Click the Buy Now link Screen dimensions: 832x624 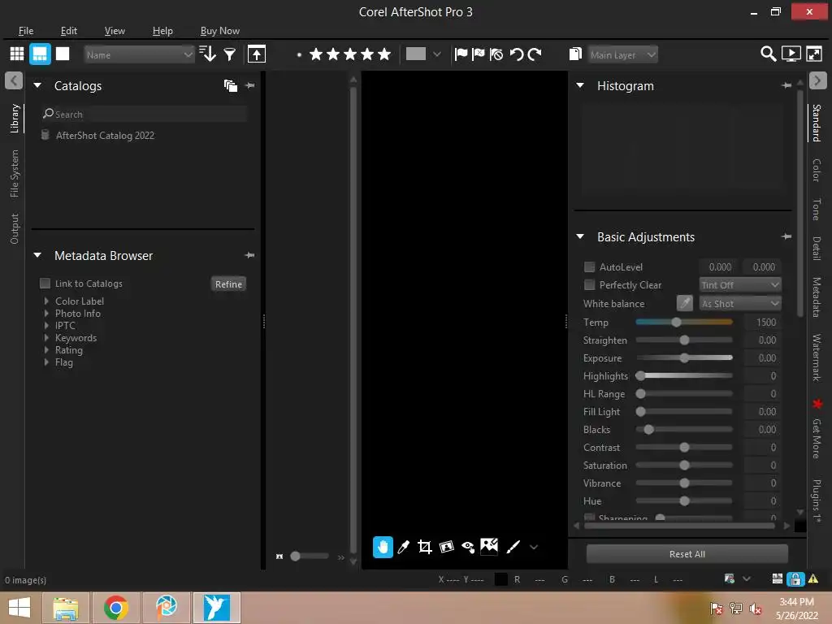[x=219, y=31]
